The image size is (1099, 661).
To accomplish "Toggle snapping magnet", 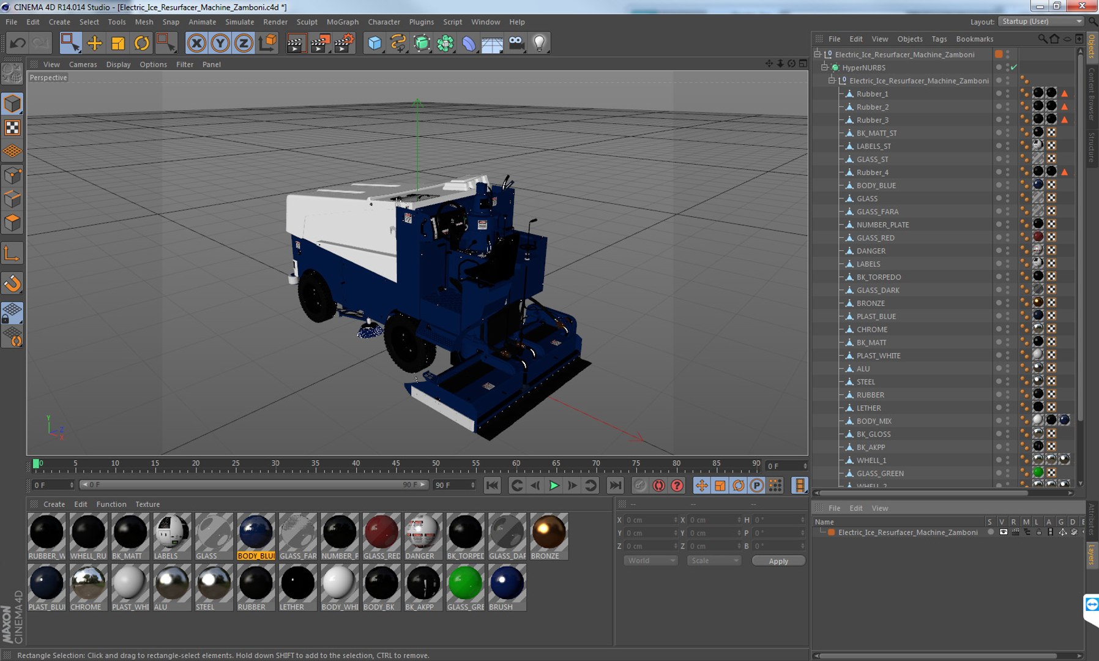I will [12, 283].
